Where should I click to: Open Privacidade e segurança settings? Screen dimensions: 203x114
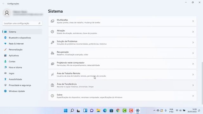pyautogui.click(x=22, y=85)
